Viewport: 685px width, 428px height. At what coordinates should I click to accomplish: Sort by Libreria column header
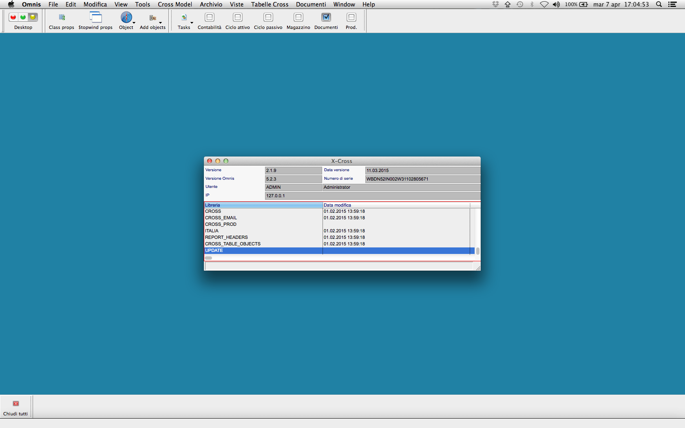click(263, 205)
